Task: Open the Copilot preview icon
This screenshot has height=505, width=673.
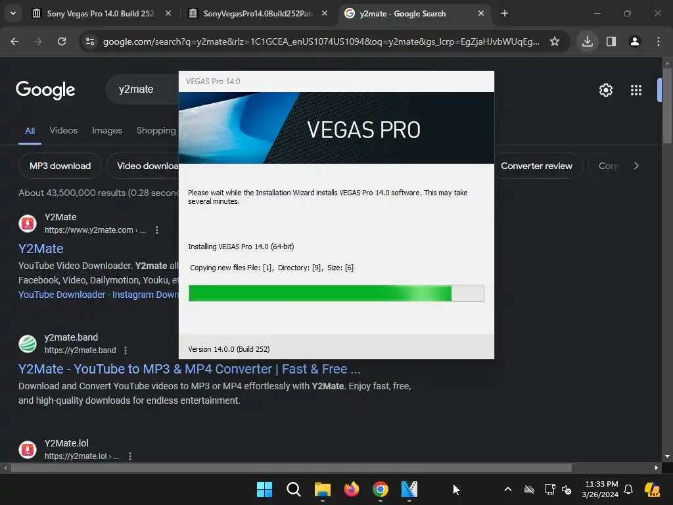Action: point(653,489)
